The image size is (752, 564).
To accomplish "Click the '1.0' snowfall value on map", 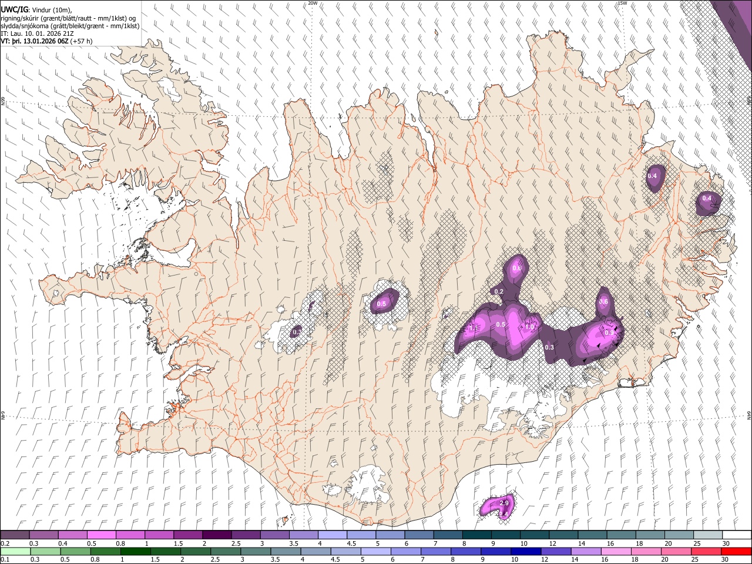I will pyautogui.click(x=530, y=326).
